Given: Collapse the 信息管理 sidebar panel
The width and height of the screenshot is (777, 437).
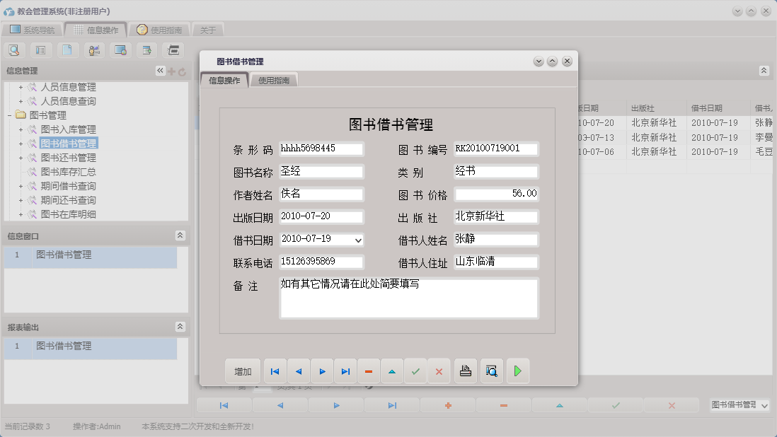Looking at the screenshot, I should [x=159, y=70].
